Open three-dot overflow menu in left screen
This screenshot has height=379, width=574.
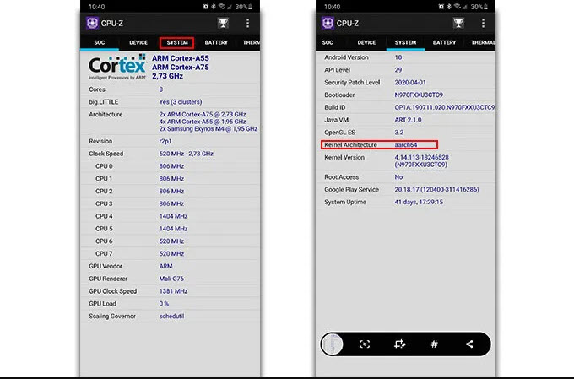point(248,23)
